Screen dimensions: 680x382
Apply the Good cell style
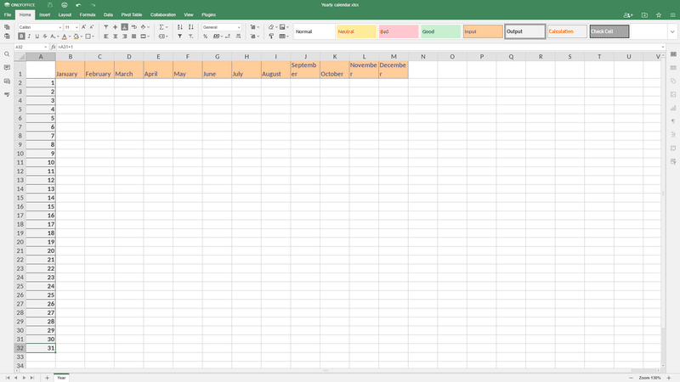point(440,31)
